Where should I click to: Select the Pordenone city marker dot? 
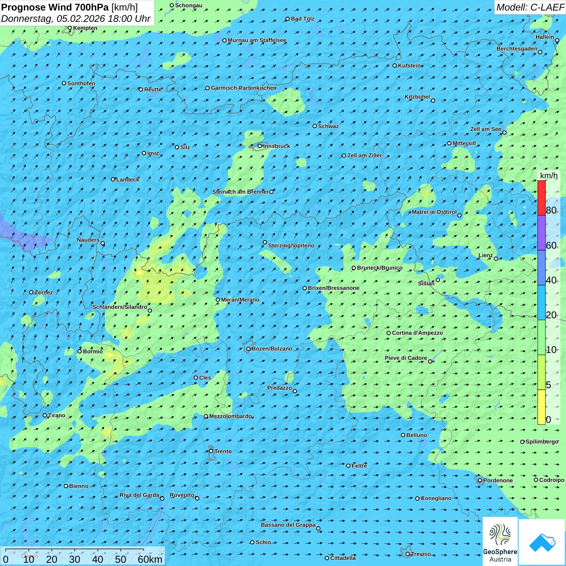coord(480,480)
